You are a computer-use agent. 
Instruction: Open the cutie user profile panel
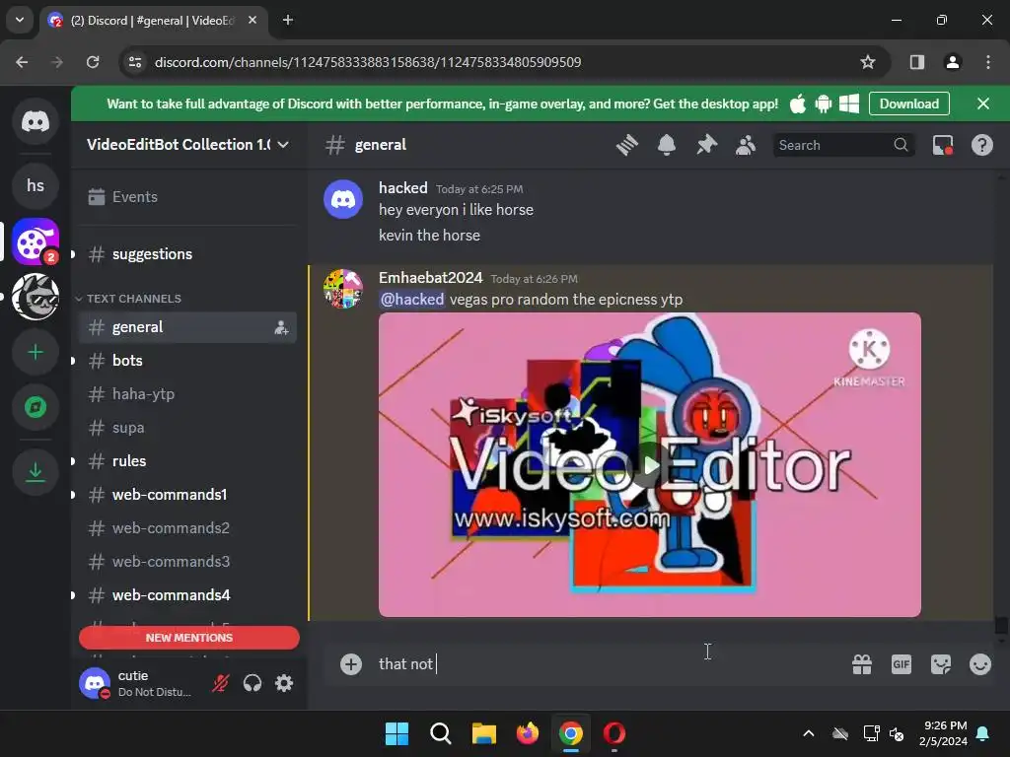click(x=140, y=683)
